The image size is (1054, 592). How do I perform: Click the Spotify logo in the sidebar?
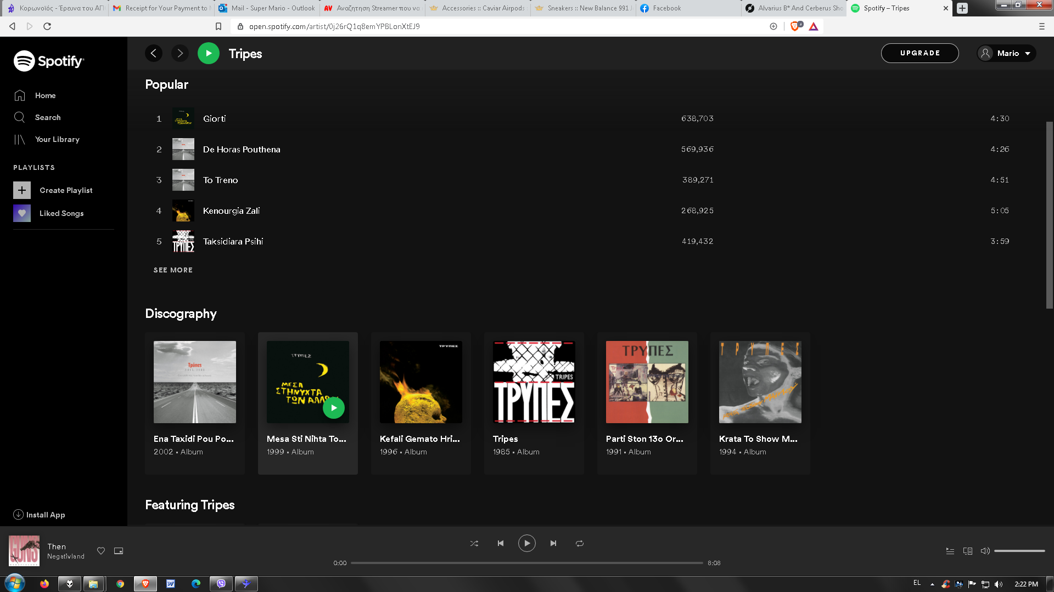pyautogui.click(x=49, y=61)
